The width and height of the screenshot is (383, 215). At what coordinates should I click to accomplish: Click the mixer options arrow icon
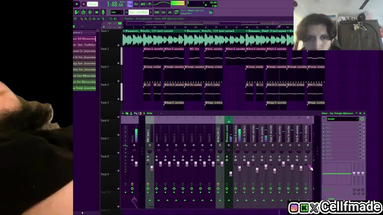coord(123,113)
